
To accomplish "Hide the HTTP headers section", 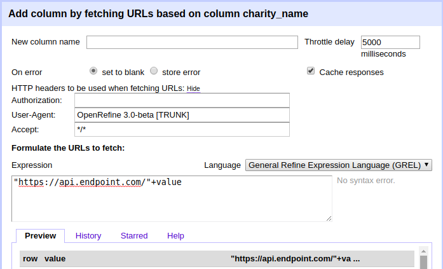I will 193,88.
